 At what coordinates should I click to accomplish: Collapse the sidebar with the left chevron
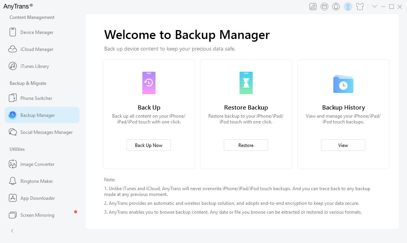(x=12, y=231)
